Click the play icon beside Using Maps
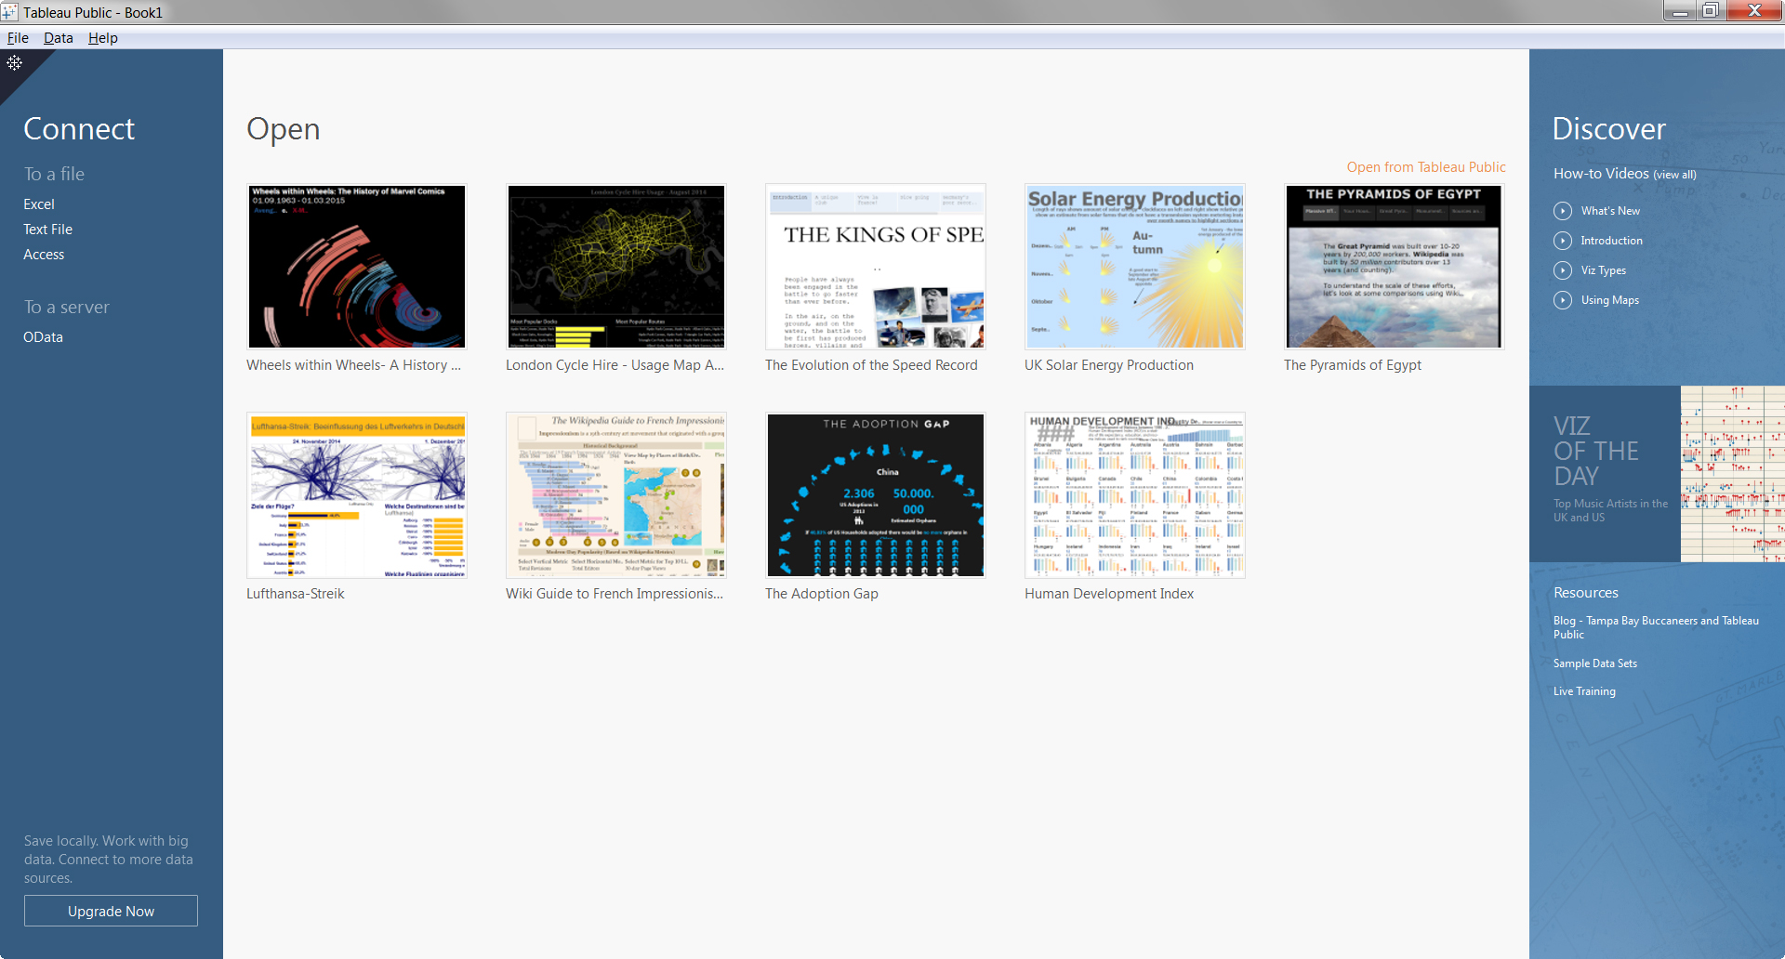Screen dimensions: 1785x959 click(1563, 300)
